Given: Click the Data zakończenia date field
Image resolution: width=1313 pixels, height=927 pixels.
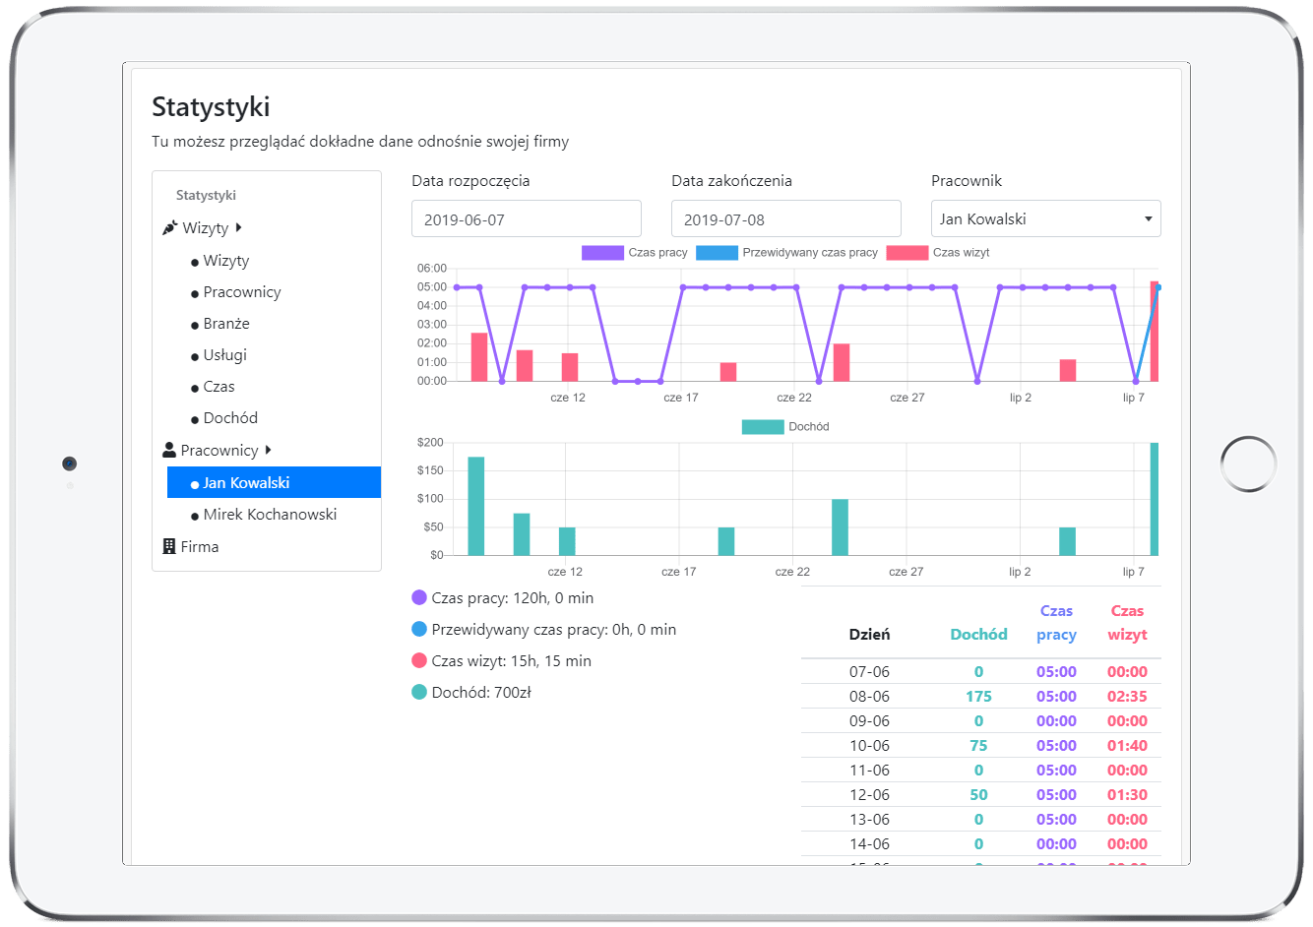Looking at the screenshot, I should 785,219.
